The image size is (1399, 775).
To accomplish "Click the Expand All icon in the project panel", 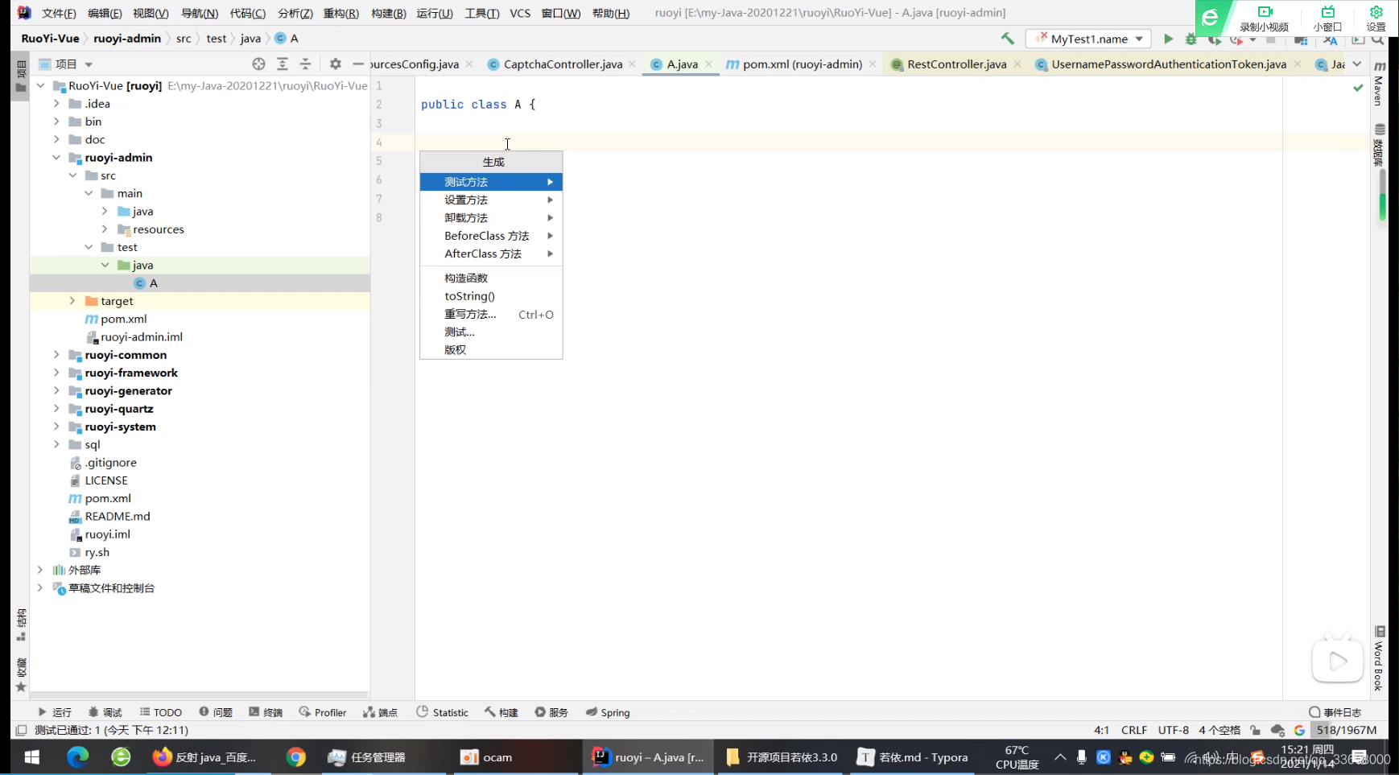I will point(283,64).
